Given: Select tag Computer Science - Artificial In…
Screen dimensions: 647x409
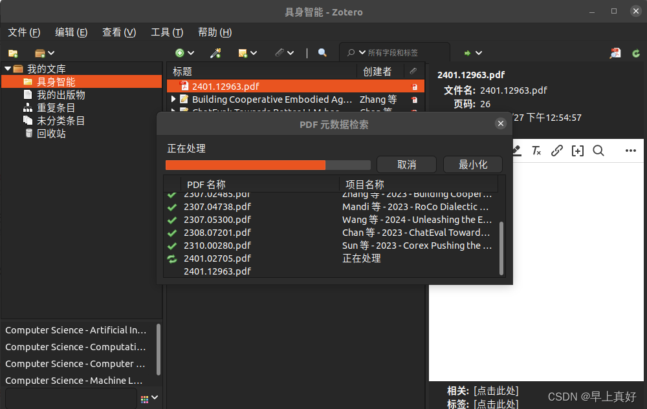Looking at the screenshot, I should coord(76,330).
